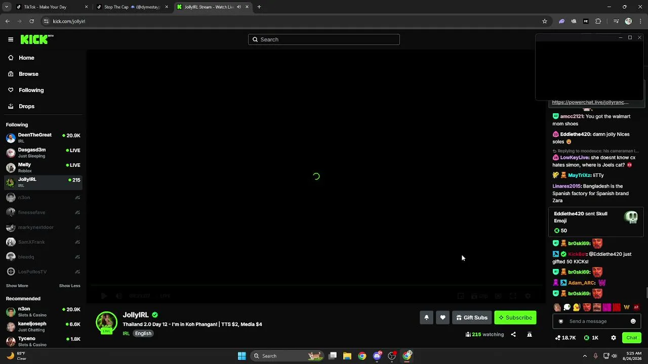Open Dasgasd3m channel in Following
This screenshot has height=364, width=648.
point(43,153)
